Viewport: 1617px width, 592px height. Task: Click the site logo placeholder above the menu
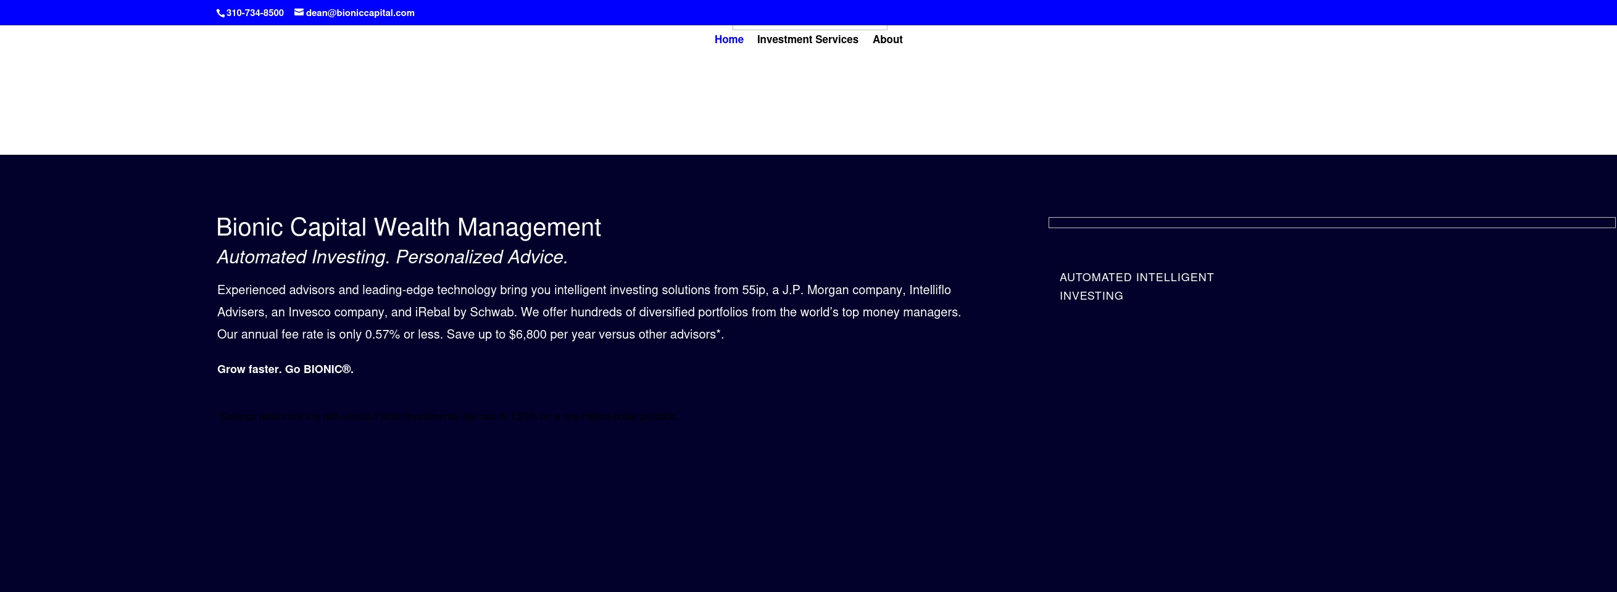click(810, 27)
